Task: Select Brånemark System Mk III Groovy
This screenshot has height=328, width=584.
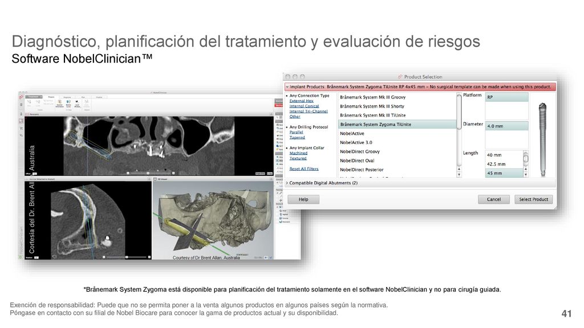Action: [397, 97]
